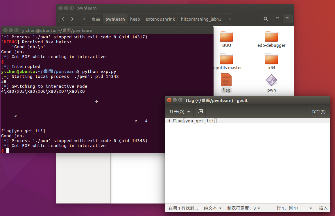Image resolution: width=335 pixels, height=216 pixels.
Task: Select the pwn executable file
Action: click(x=271, y=83)
